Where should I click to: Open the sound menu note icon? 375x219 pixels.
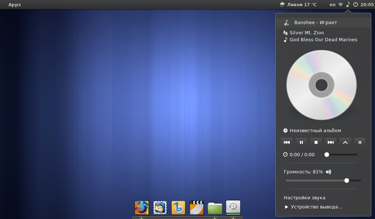pos(348,4)
